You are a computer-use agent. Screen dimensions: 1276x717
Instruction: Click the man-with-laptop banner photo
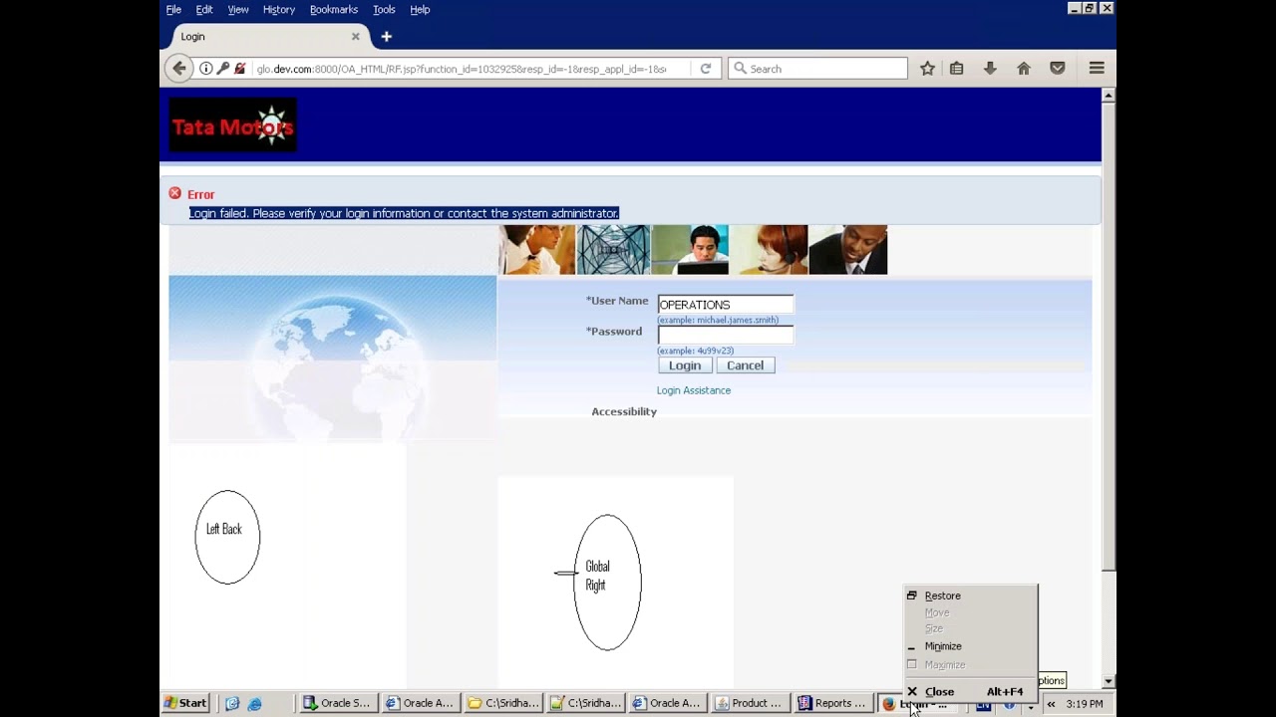pyautogui.click(x=691, y=250)
